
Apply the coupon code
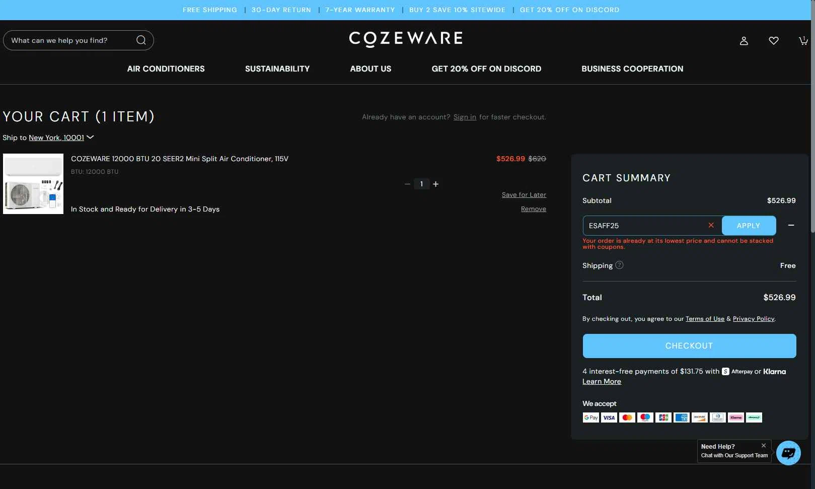pyautogui.click(x=749, y=226)
